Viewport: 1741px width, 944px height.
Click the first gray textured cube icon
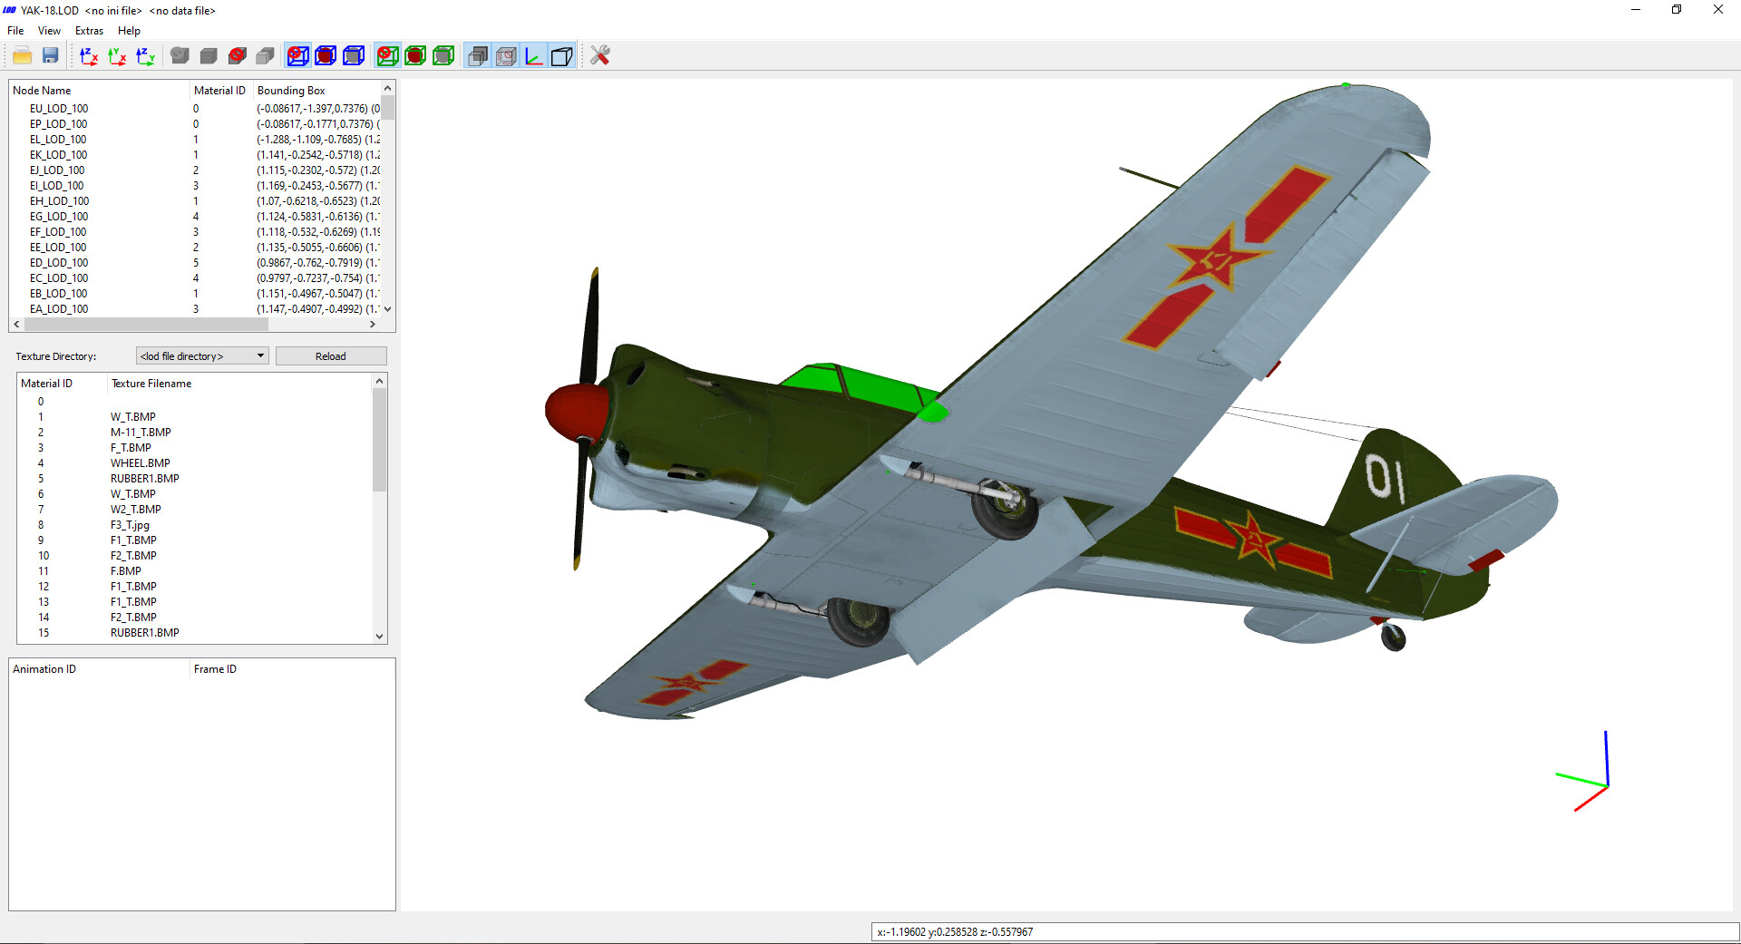[180, 56]
